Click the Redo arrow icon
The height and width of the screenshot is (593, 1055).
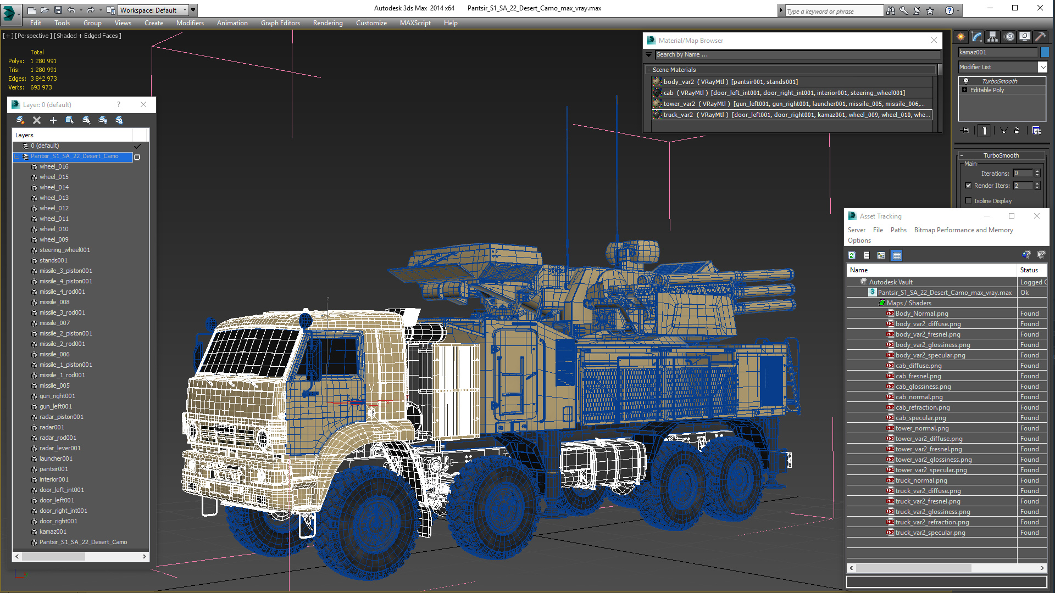click(x=90, y=10)
